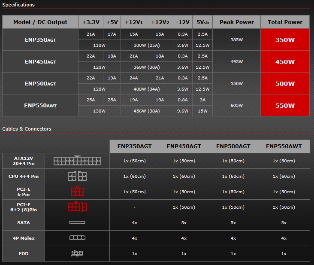Click the ENP550AWT model row label
The height and width of the screenshot is (265, 314).
point(40,105)
